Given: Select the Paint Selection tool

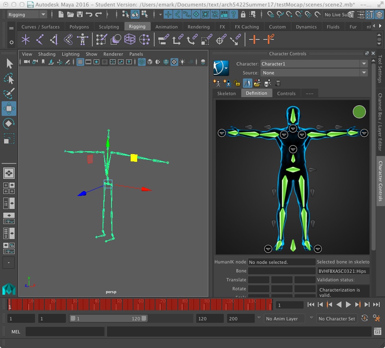Looking at the screenshot, I should coord(9,94).
